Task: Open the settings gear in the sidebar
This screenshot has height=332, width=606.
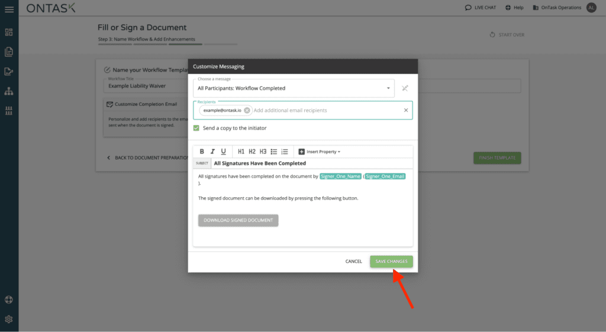Action: tap(9, 319)
